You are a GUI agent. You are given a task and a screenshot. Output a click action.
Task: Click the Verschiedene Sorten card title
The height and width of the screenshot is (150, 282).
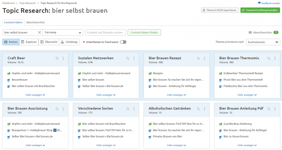pos(95,109)
